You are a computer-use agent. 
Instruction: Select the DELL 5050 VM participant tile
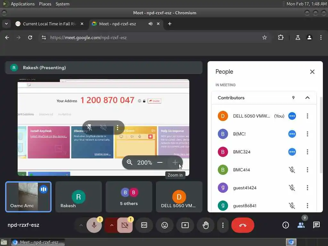[179, 197]
